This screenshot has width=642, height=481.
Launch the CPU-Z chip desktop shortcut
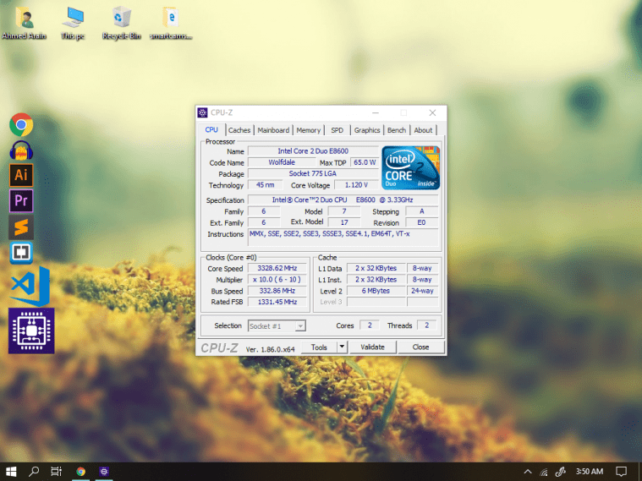click(31, 331)
